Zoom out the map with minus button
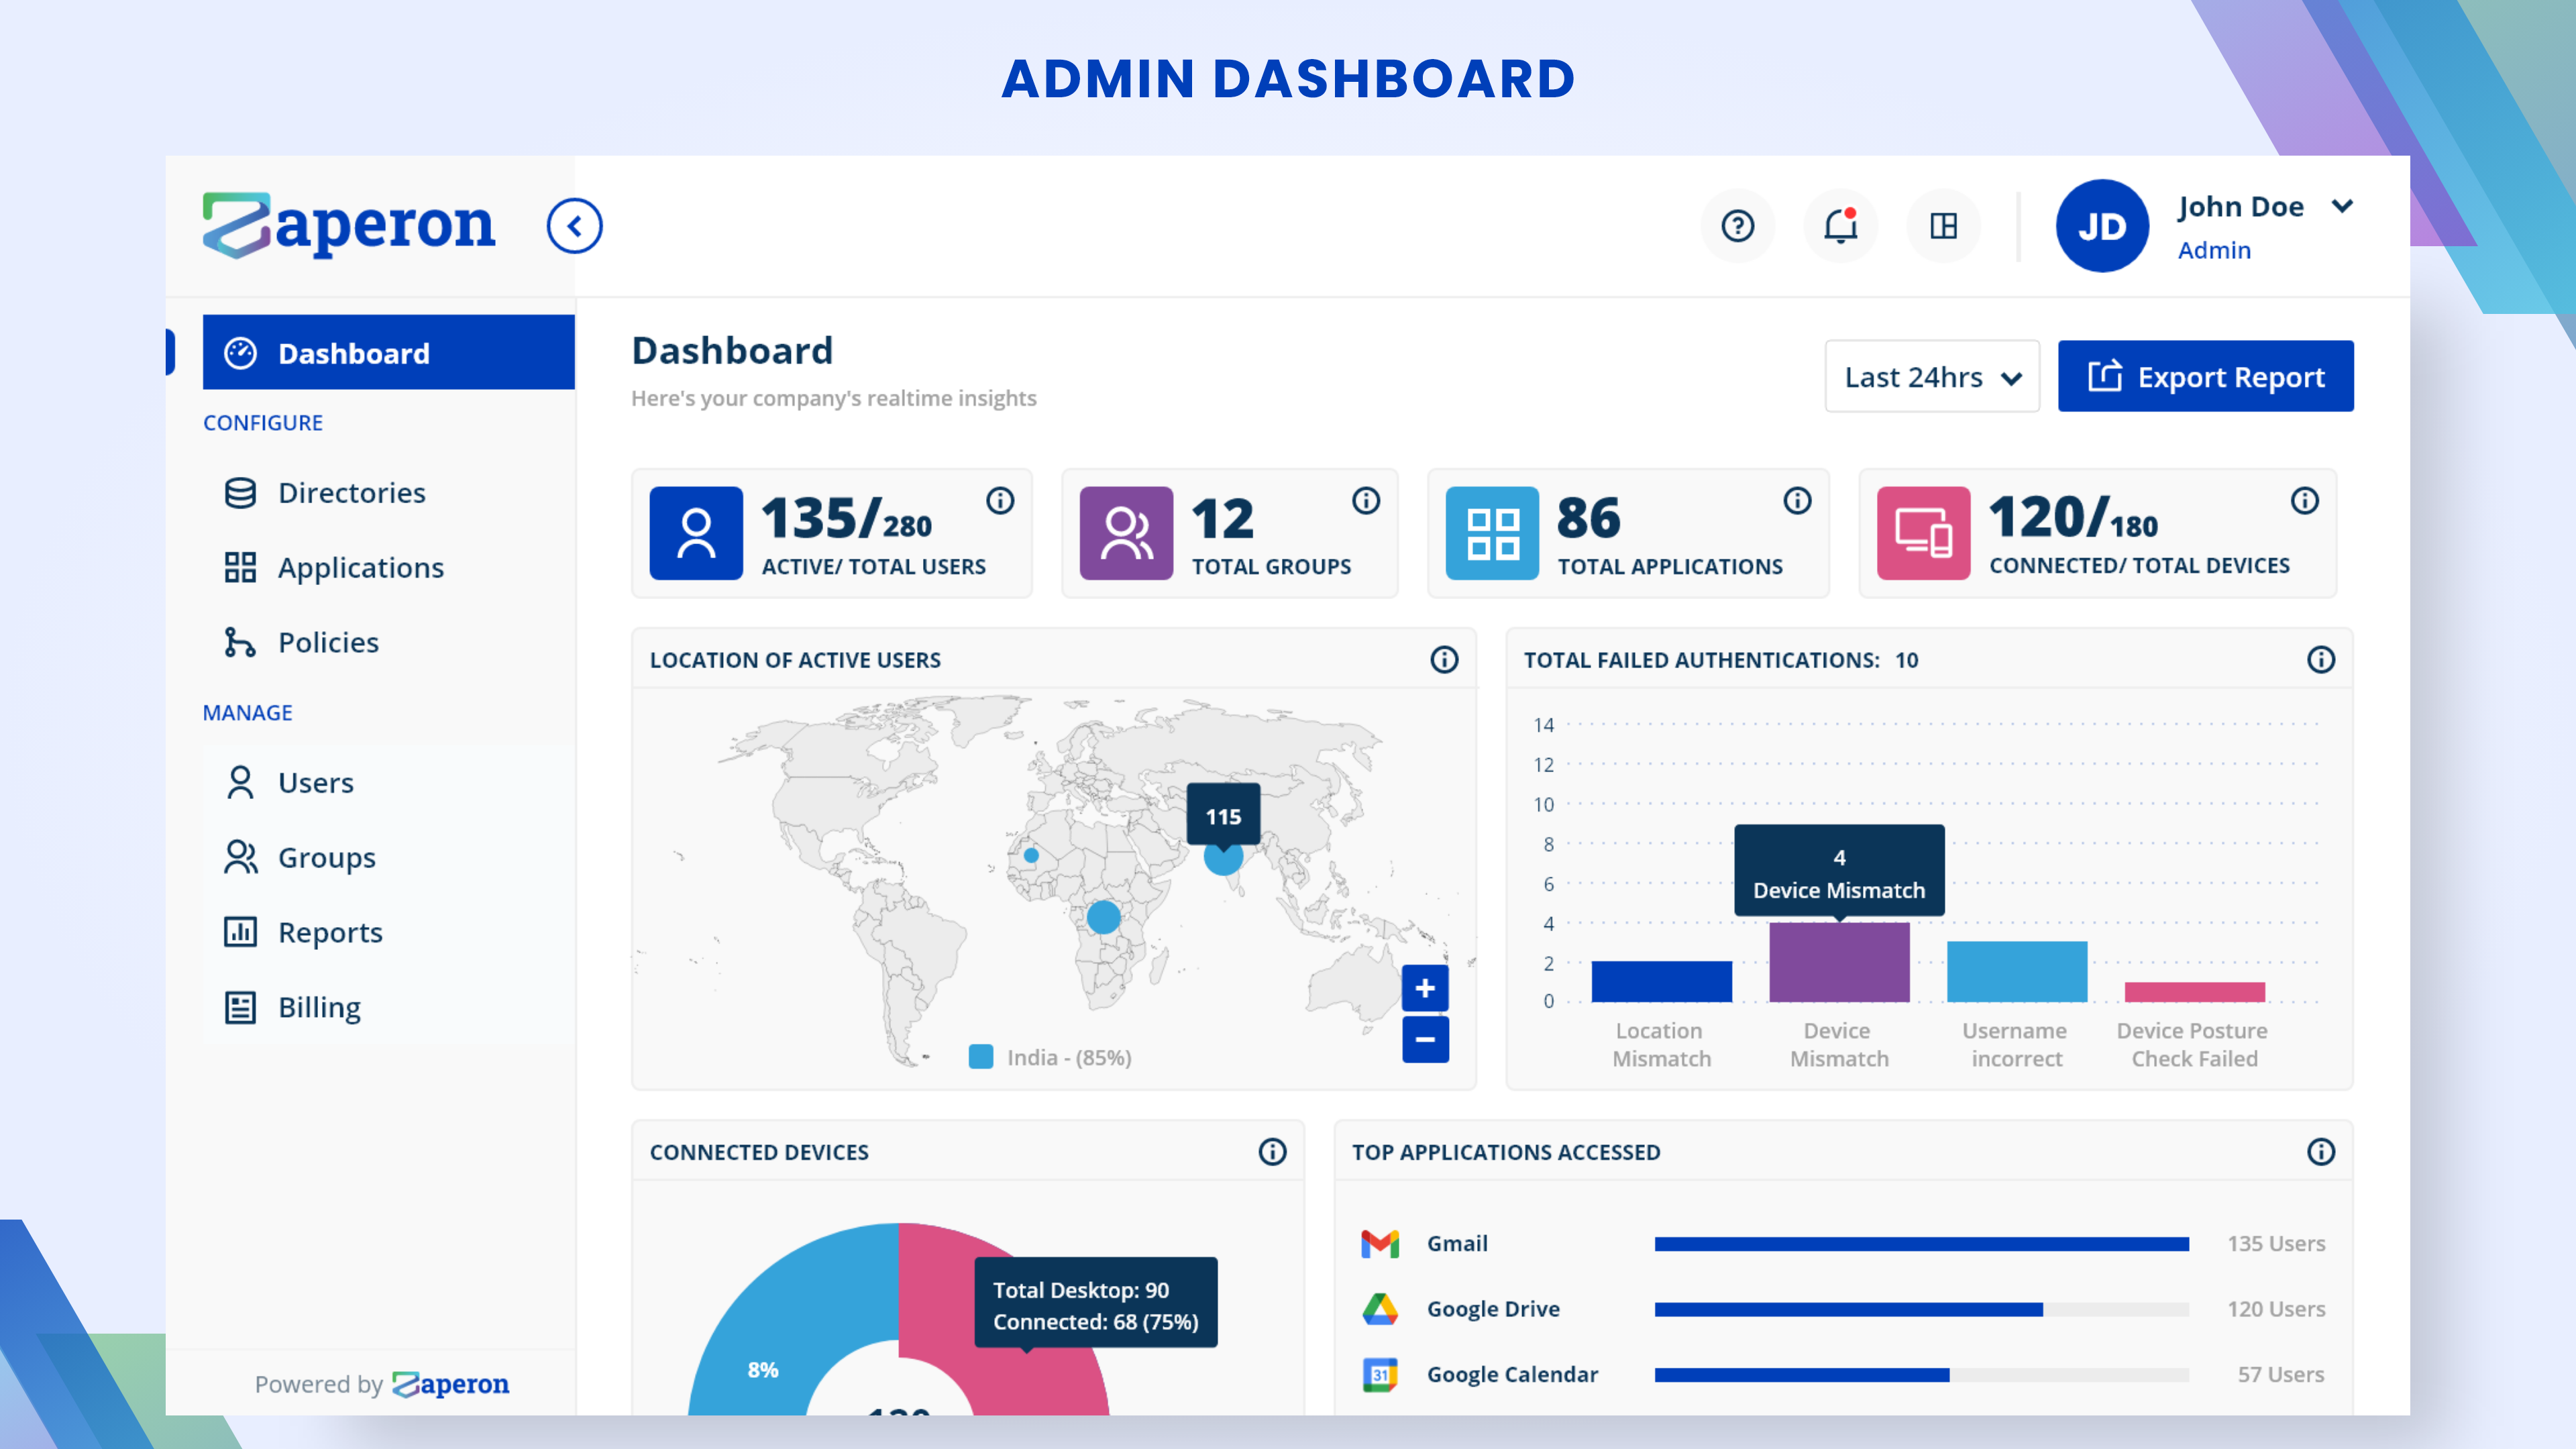The width and height of the screenshot is (2576, 1449). 1425,1040
